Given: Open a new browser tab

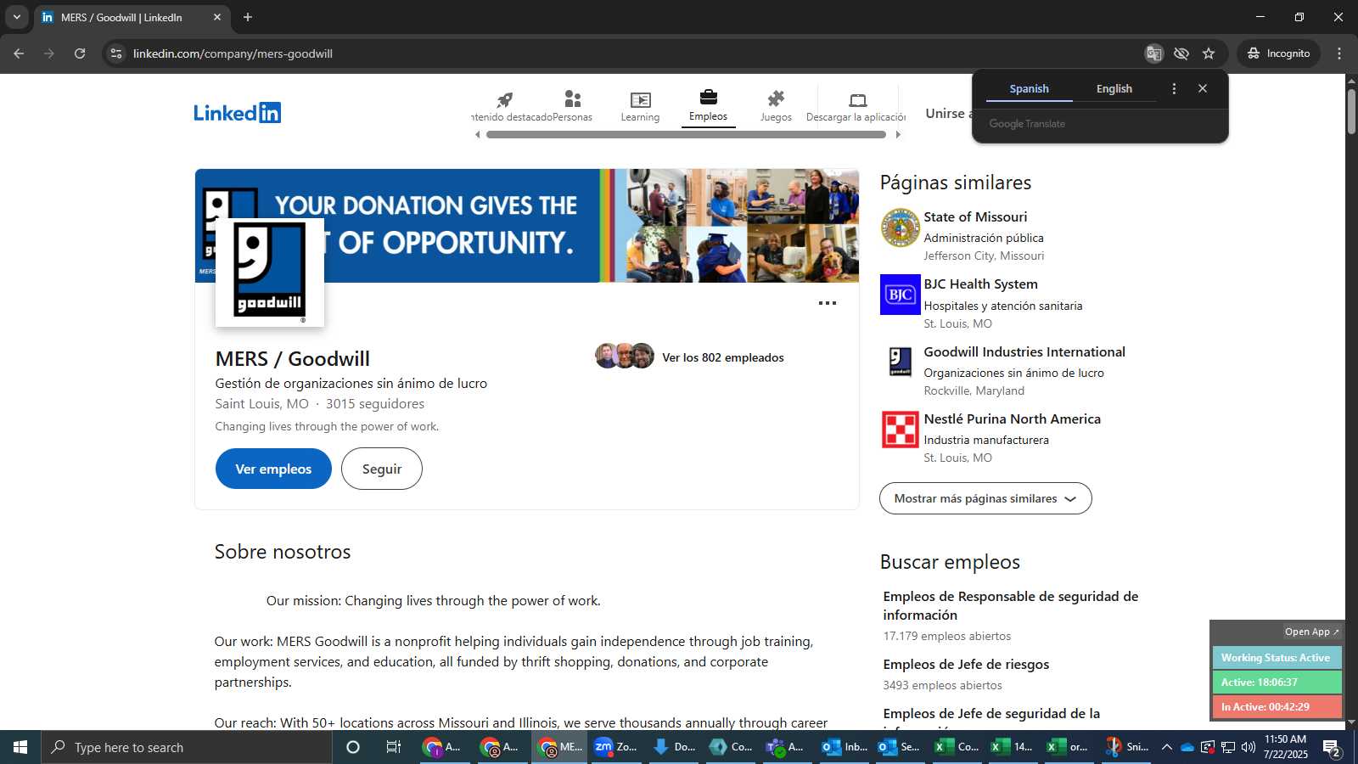Looking at the screenshot, I should (x=248, y=17).
